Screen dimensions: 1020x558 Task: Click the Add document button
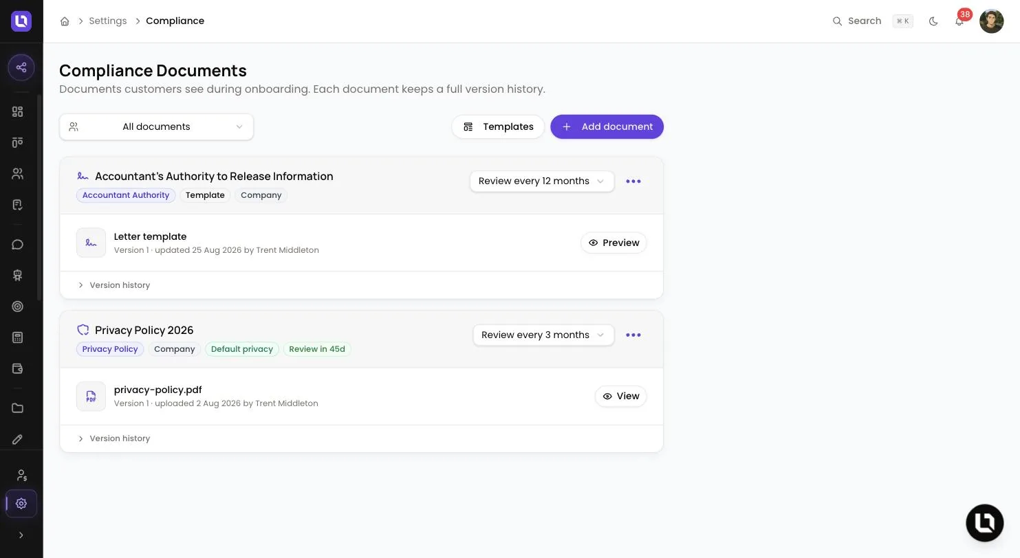(607, 126)
